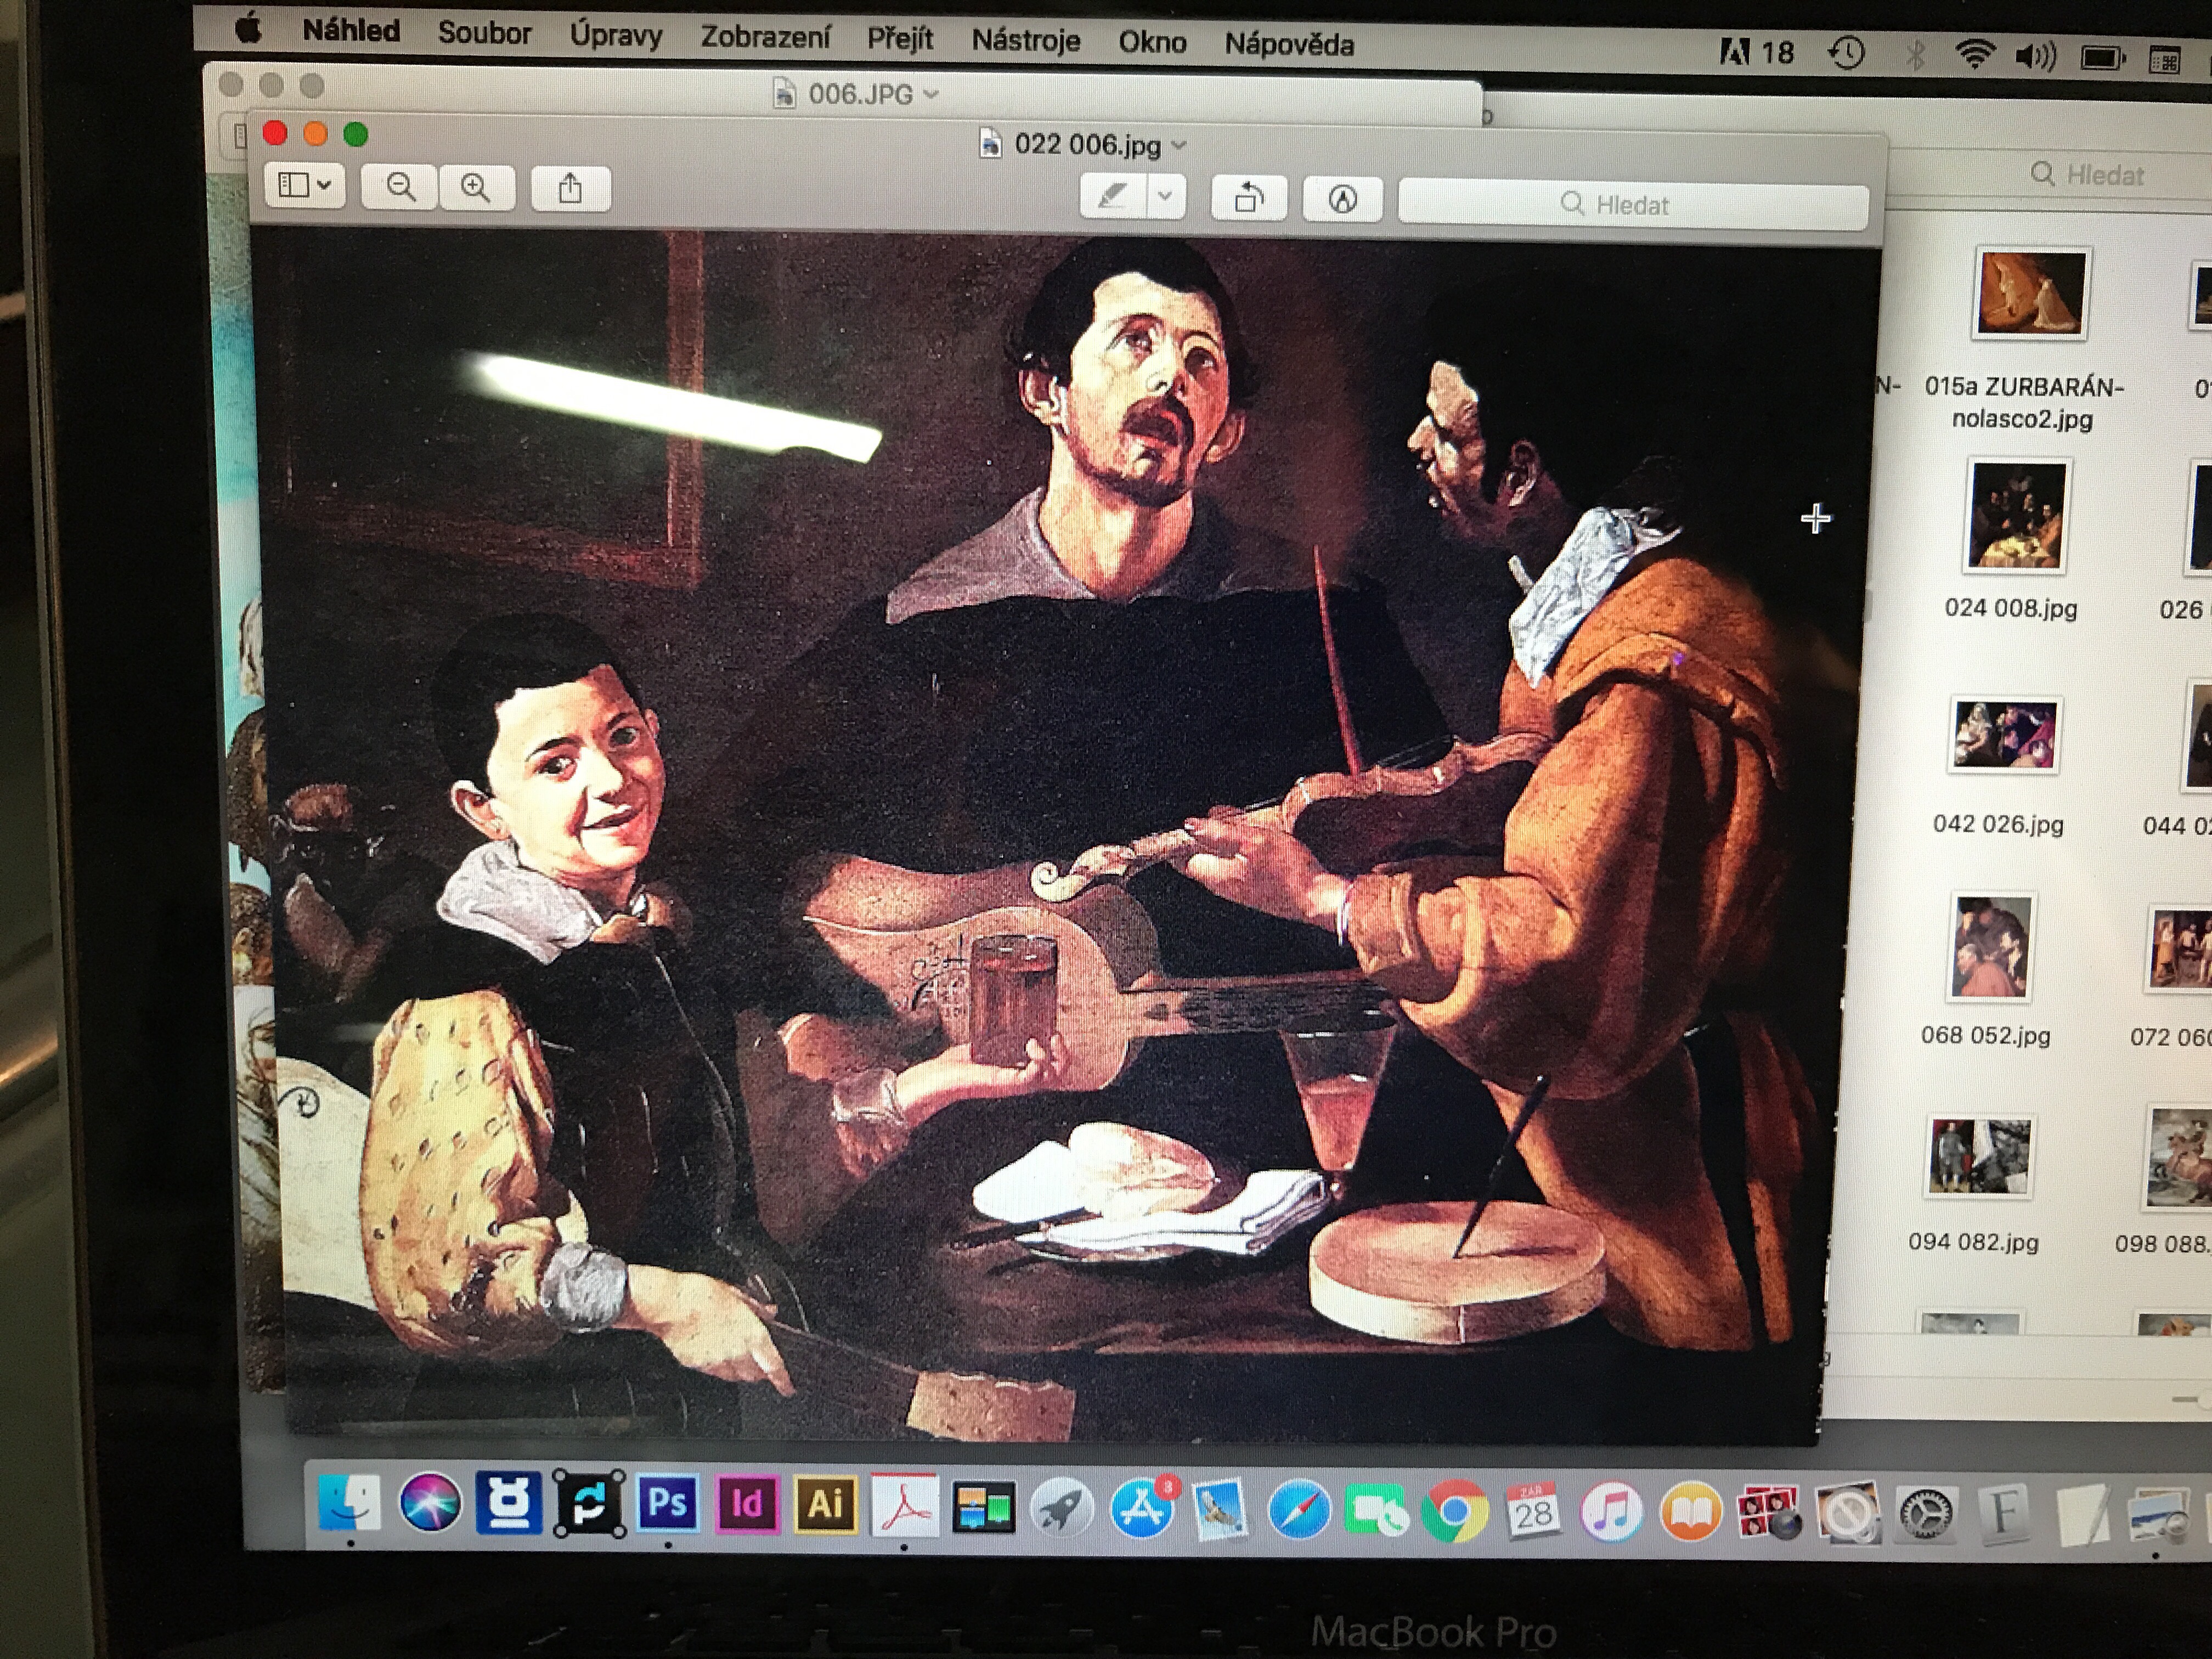Open Photoshop from the Dock

tap(667, 1503)
